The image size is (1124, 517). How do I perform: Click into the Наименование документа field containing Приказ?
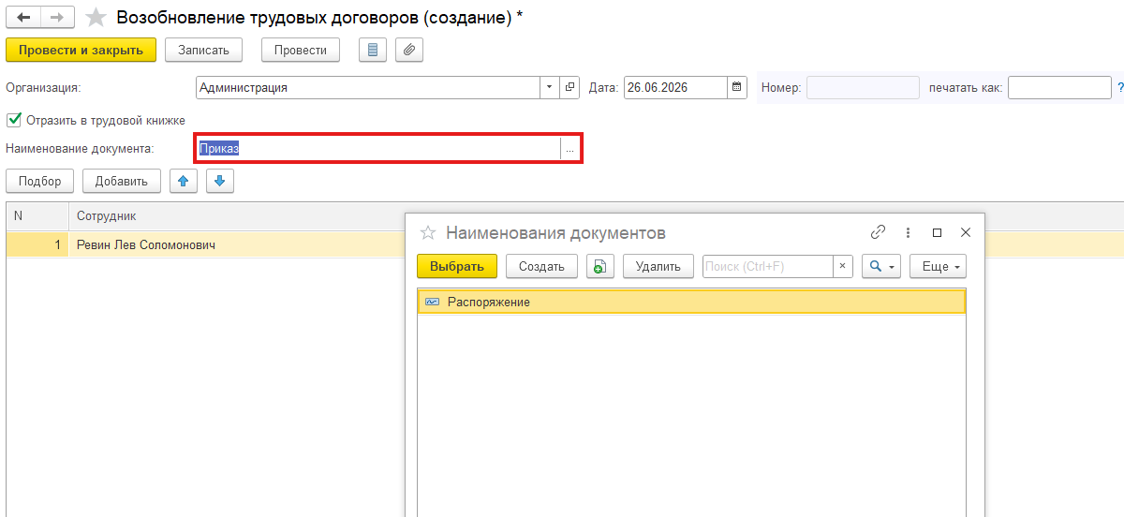coord(378,149)
